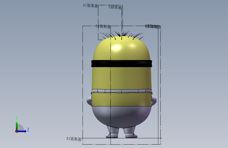This screenshot has width=228, height=148.
Task: Click the green Y axis of the triad
Action: (x=17, y=126)
